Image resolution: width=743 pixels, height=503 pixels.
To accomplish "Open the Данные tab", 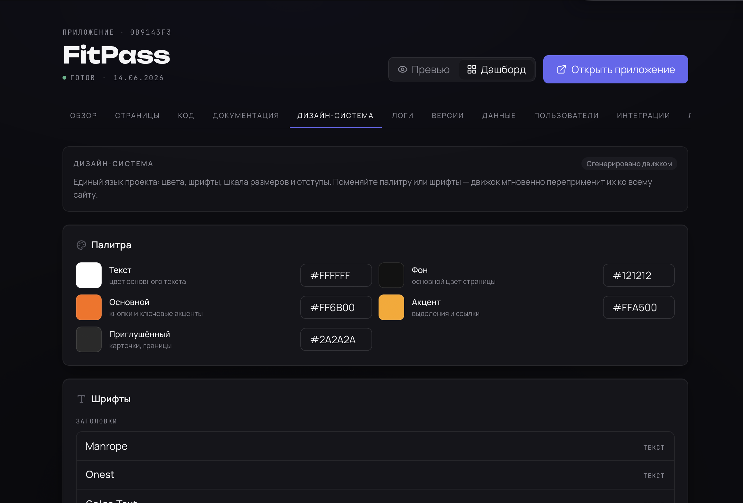I will tap(499, 115).
